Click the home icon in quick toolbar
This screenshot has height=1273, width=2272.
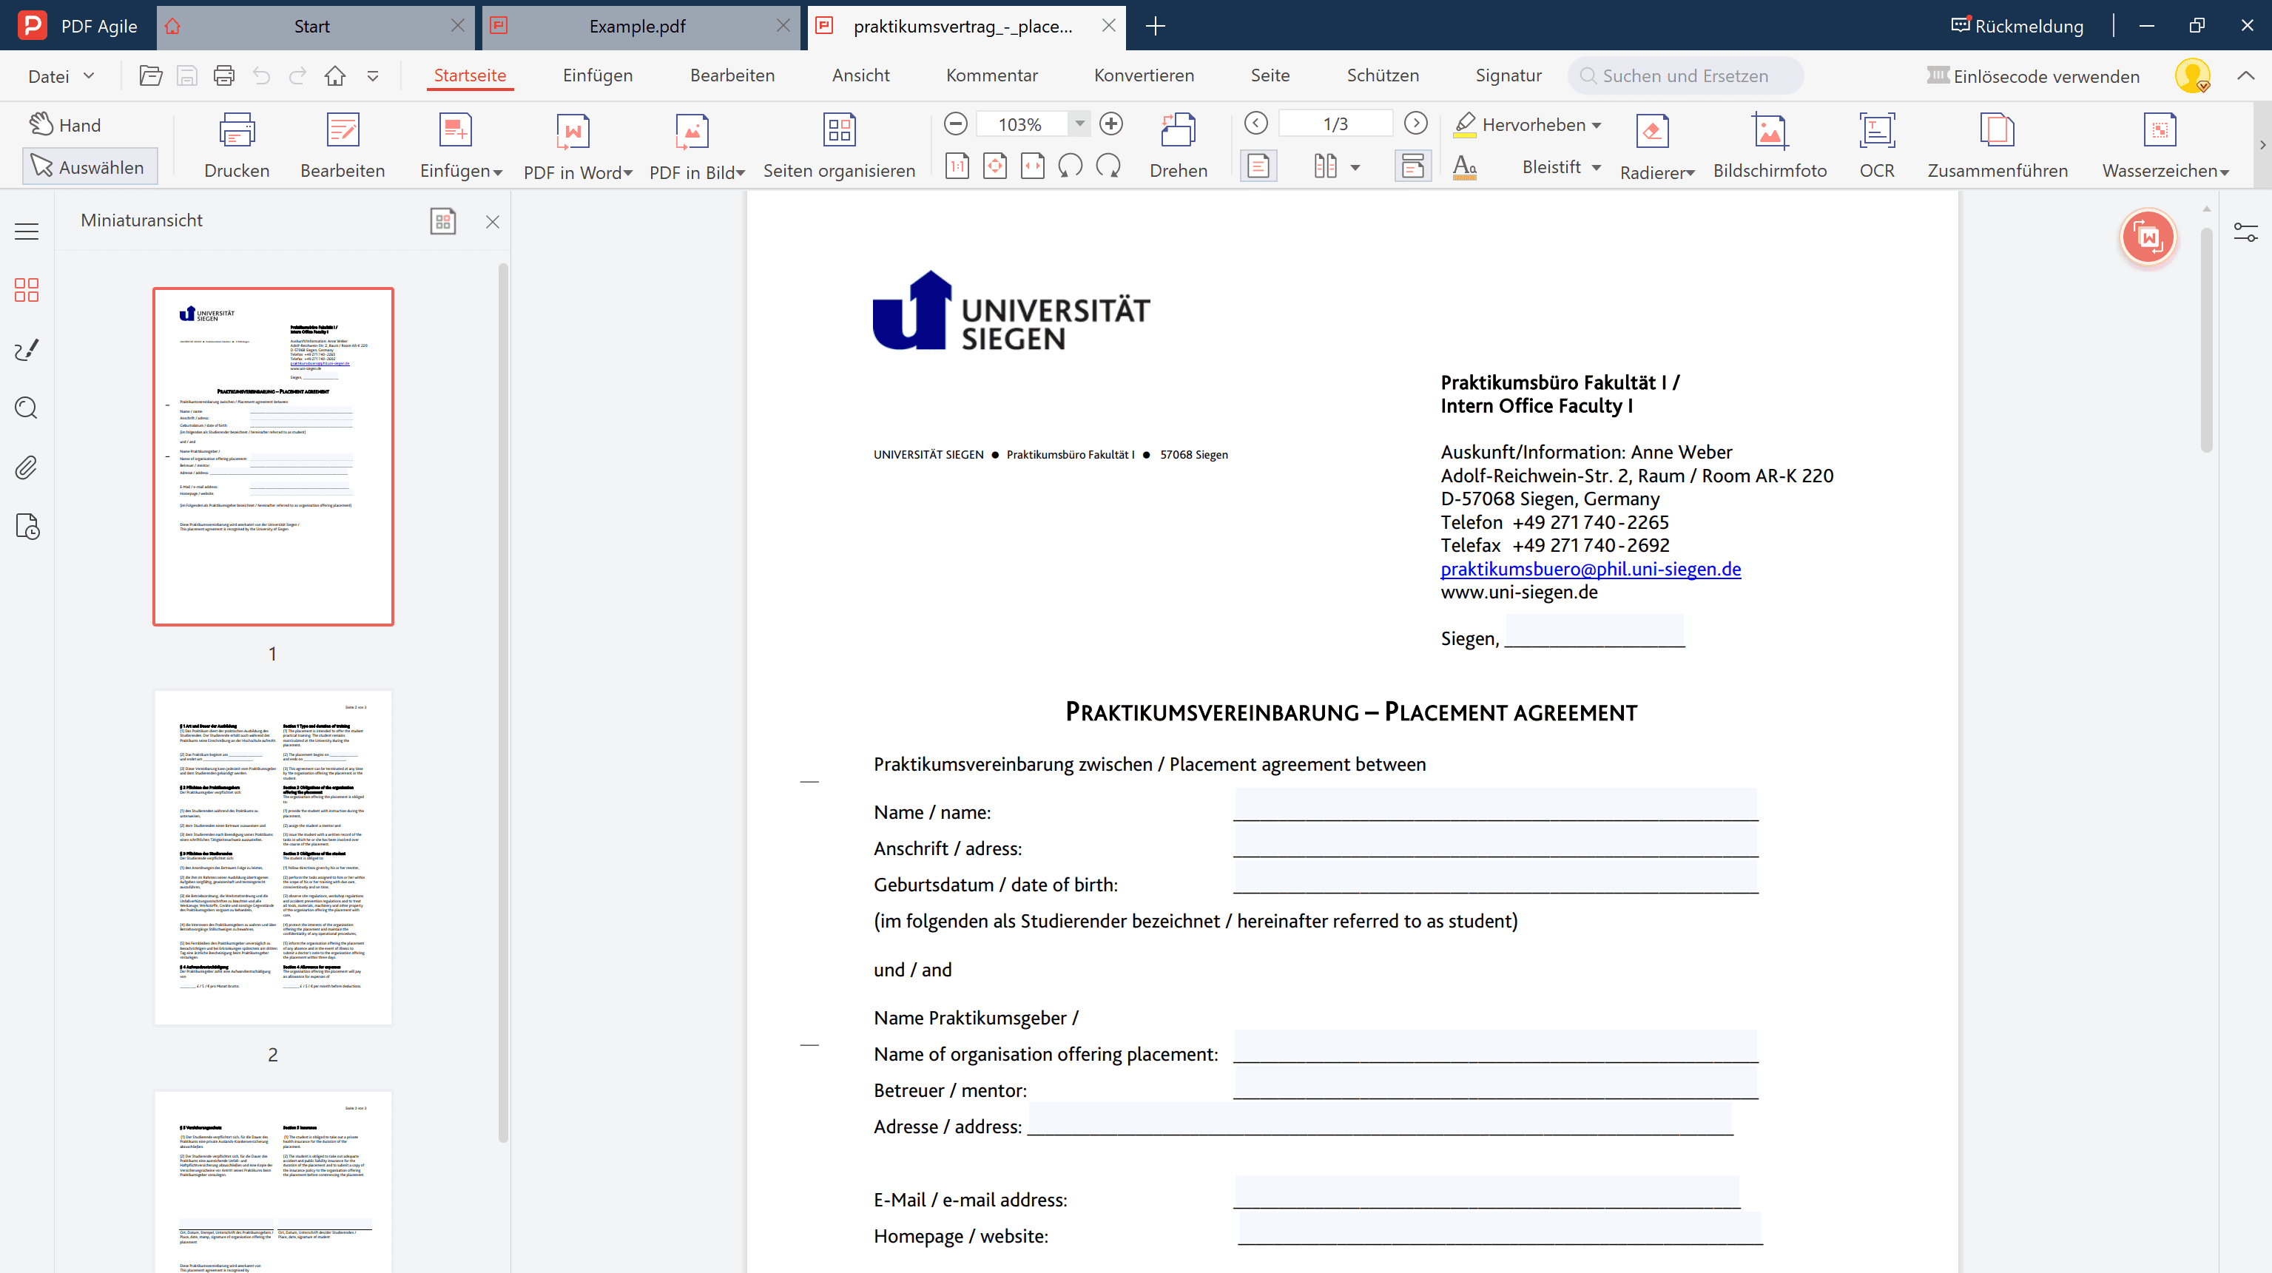[334, 75]
